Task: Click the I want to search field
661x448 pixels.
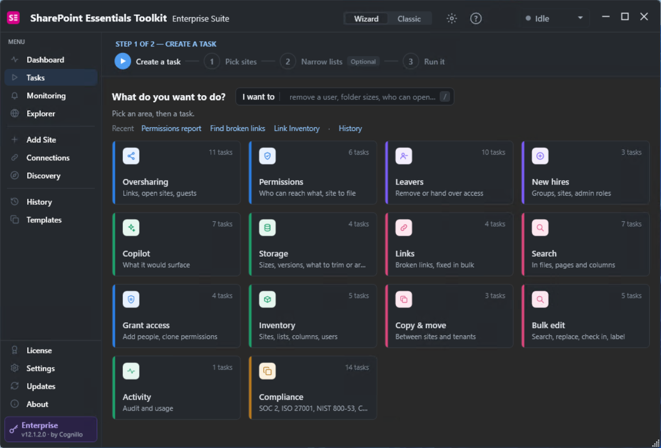Action: click(x=345, y=97)
